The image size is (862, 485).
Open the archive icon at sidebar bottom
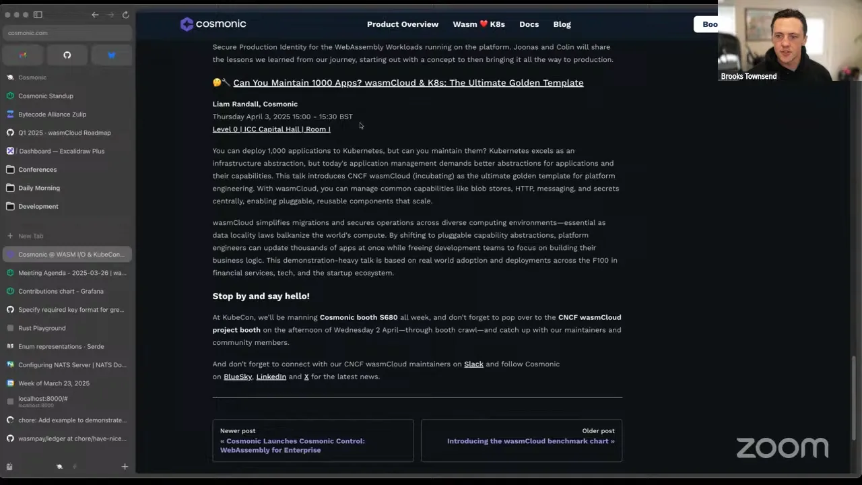[x=9, y=466]
